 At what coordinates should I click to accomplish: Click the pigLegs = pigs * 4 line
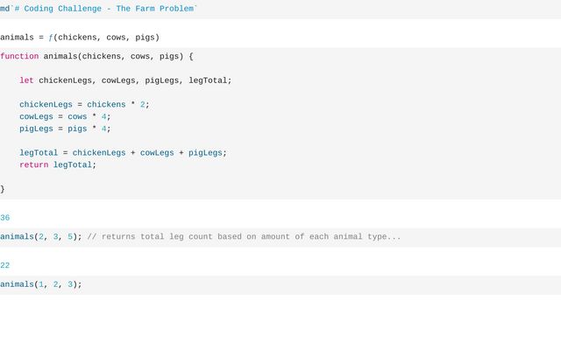pos(65,129)
